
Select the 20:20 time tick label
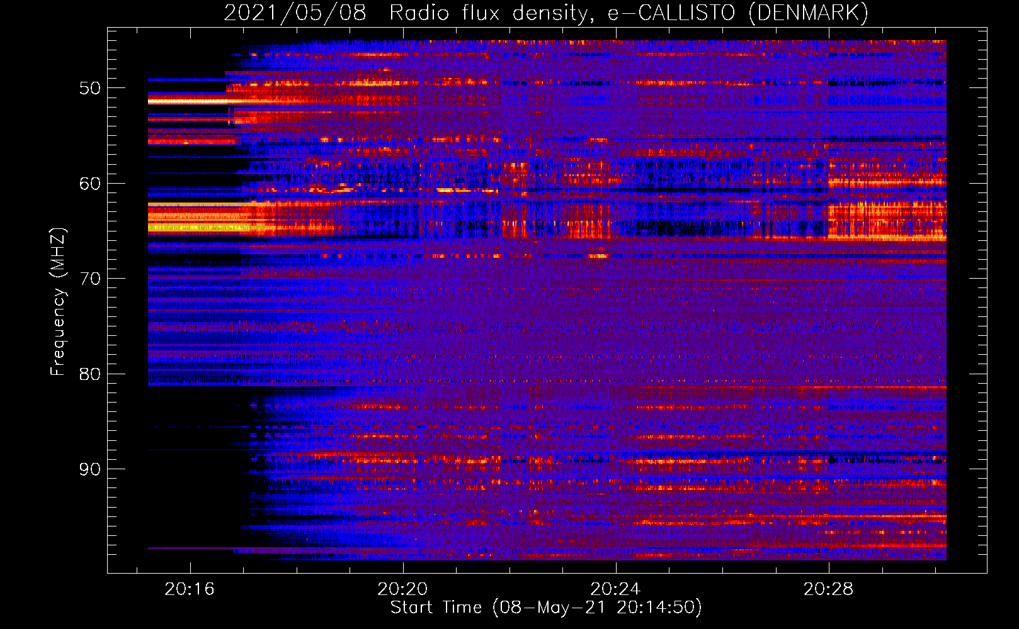click(402, 589)
